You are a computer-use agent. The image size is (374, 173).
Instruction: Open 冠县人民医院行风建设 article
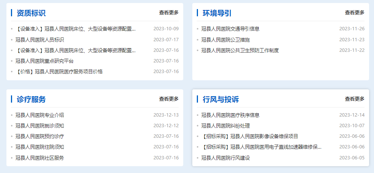[x=226, y=158]
